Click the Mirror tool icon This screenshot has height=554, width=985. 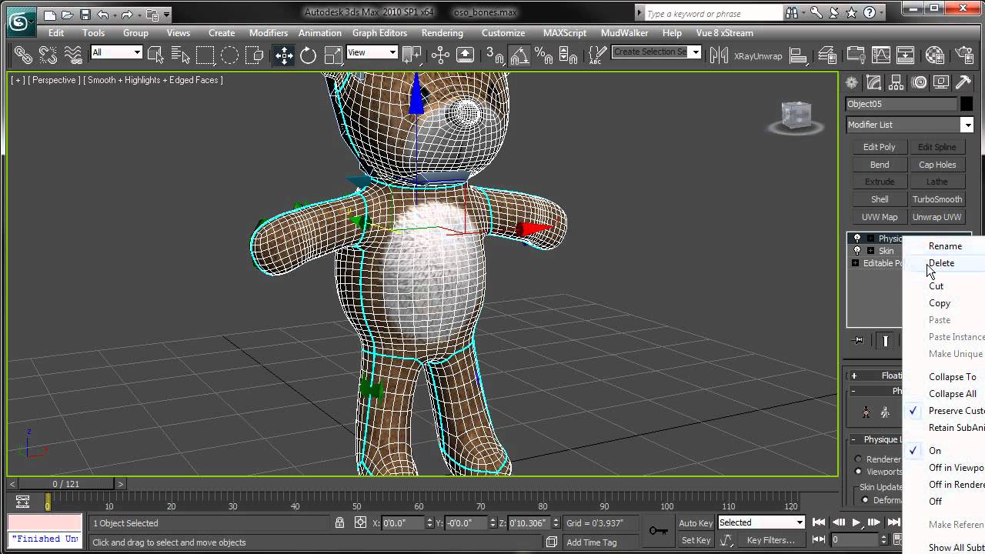click(719, 55)
